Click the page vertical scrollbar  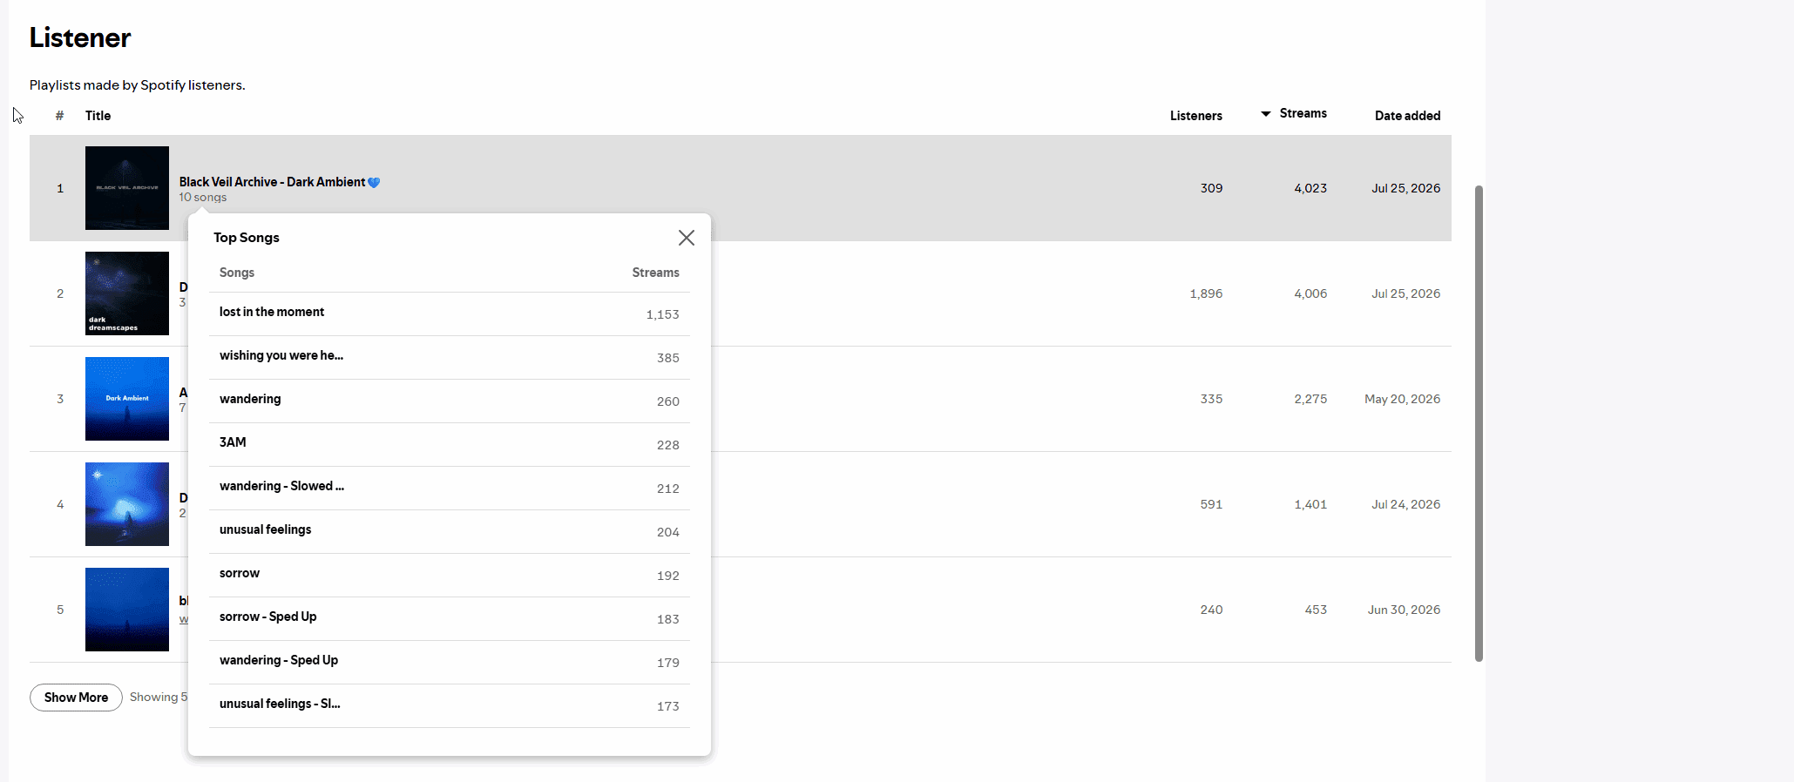click(1479, 423)
